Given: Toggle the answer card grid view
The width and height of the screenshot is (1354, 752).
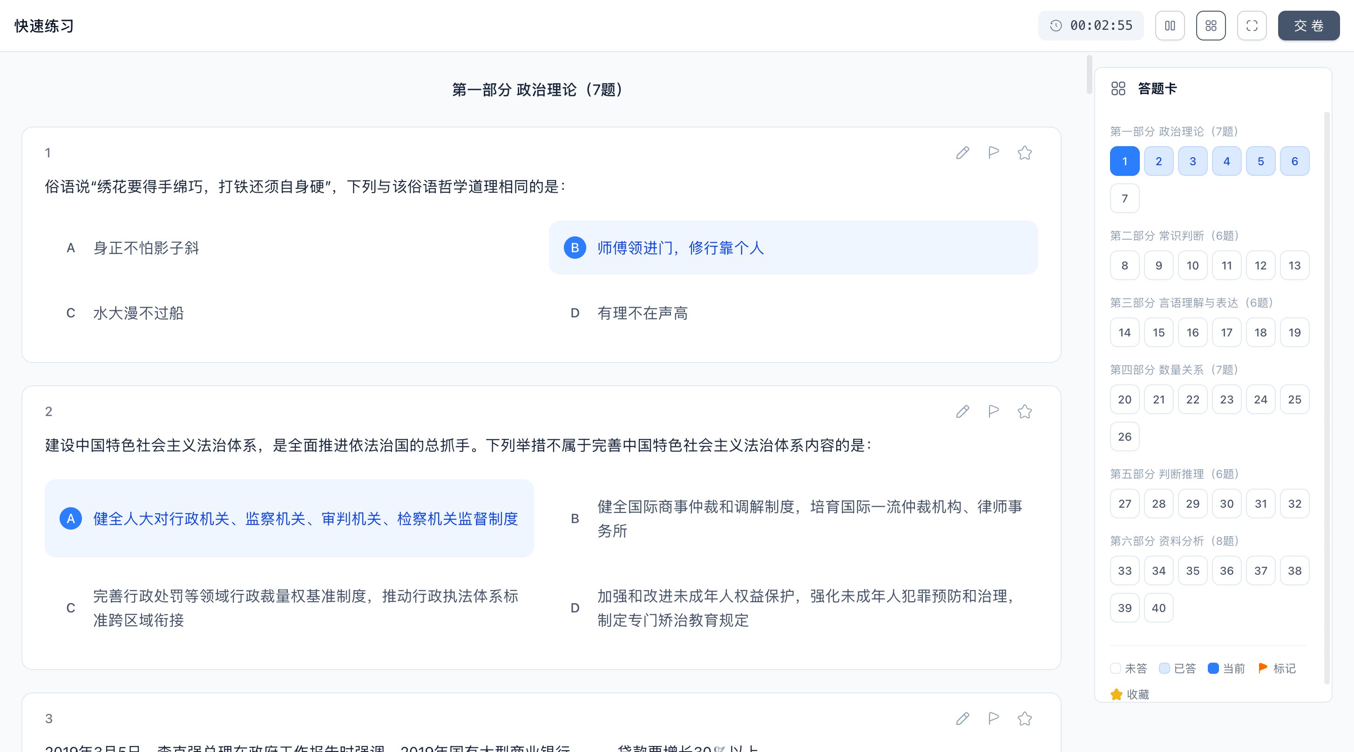Looking at the screenshot, I should (x=1211, y=26).
